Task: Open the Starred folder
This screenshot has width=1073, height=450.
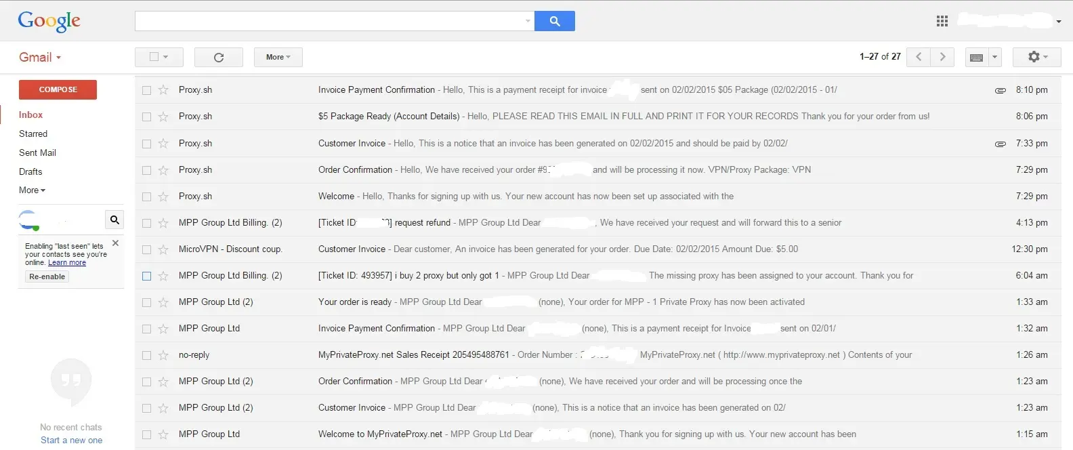Action: (x=33, y=134)
